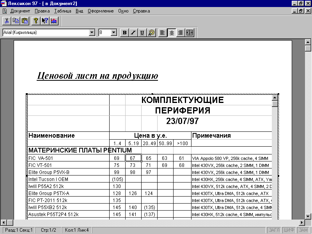The height and width of the screenshot is (234, 312).
Task: Select the 23/07/97 date cell
Action: [x=183, y=121]
